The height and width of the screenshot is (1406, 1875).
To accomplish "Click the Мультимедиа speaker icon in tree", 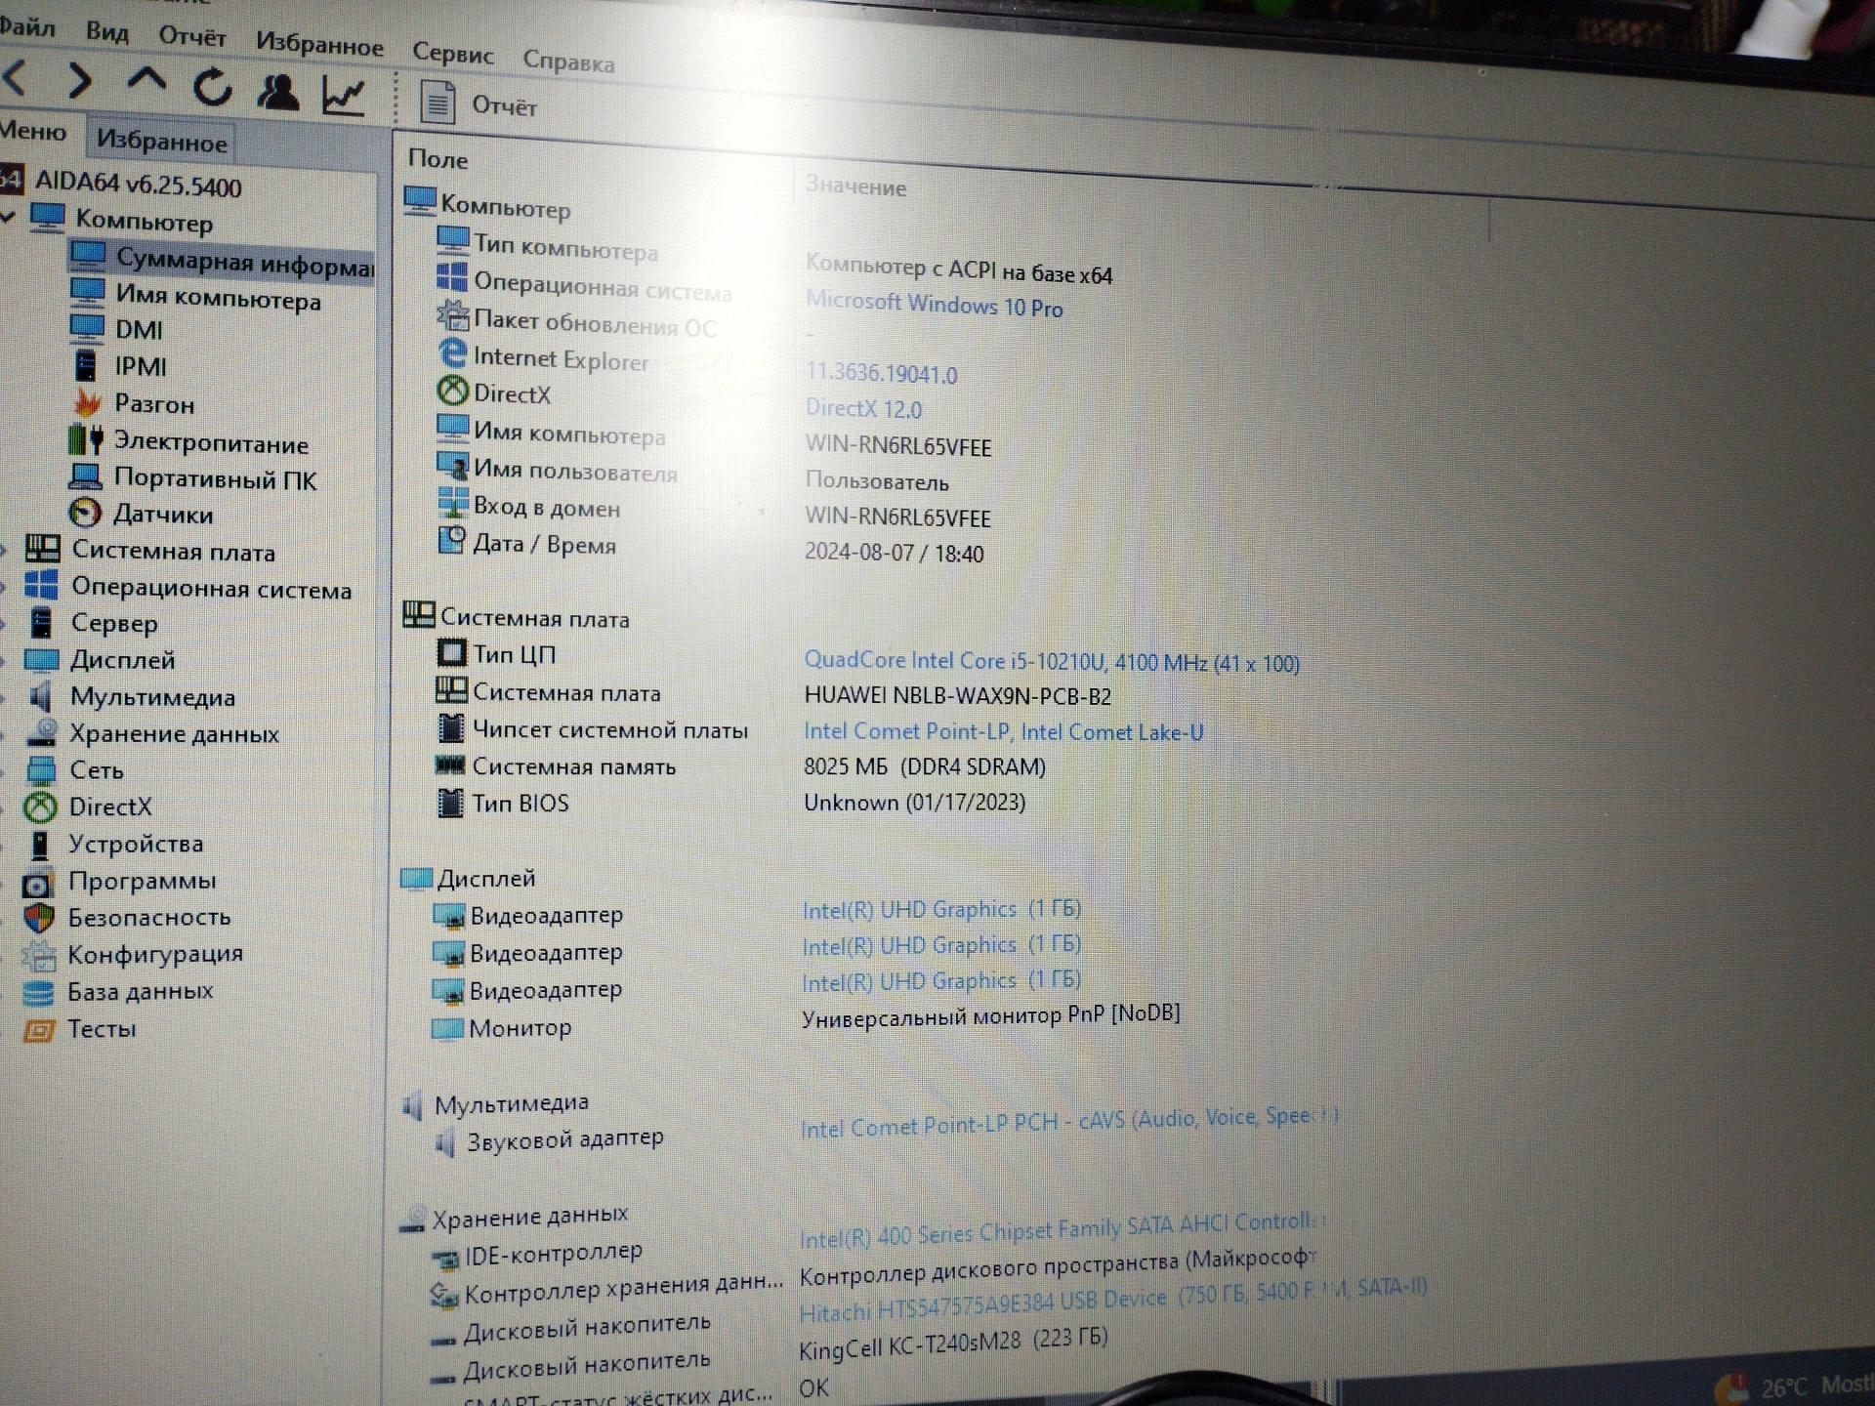I will (x=40, y=696).
